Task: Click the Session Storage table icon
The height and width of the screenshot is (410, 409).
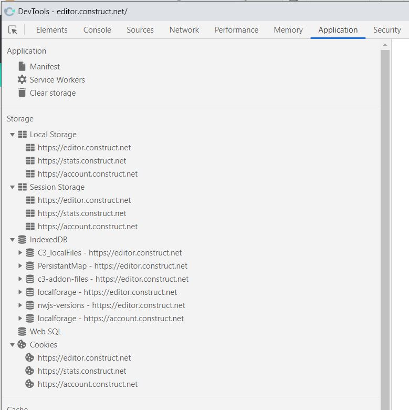Action: point(22,187)
